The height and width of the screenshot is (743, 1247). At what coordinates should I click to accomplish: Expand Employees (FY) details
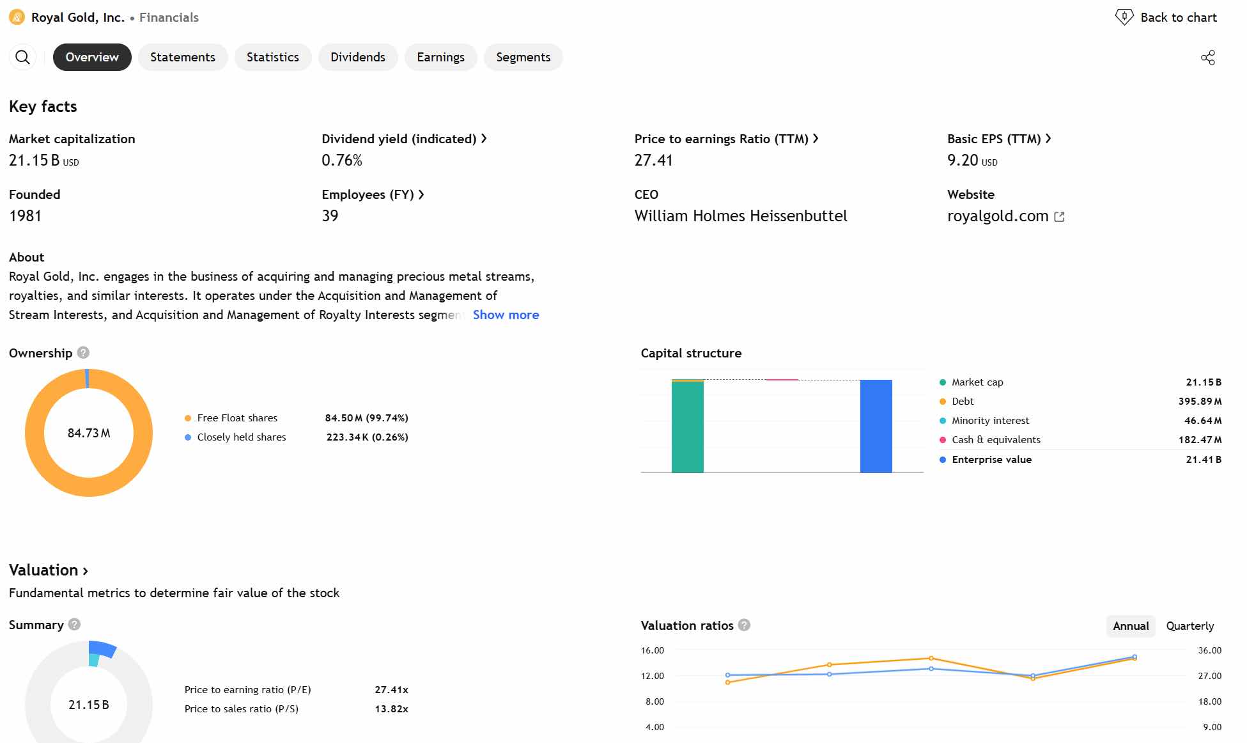pos(373,194)
